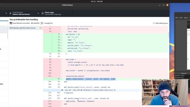This screenshot has height=107, width=190.
Task: Open View menu in the background window
Action: point(186,18)
